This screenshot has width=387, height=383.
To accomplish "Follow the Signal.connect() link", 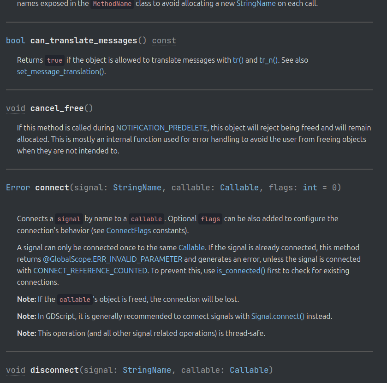I will click(278, 316).
